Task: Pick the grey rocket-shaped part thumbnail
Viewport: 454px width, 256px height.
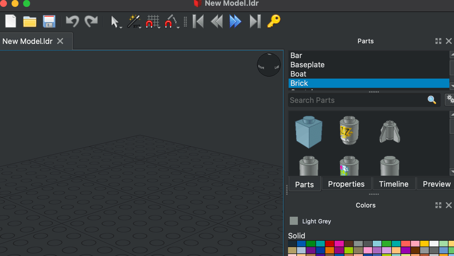Action: coord(390,132)
